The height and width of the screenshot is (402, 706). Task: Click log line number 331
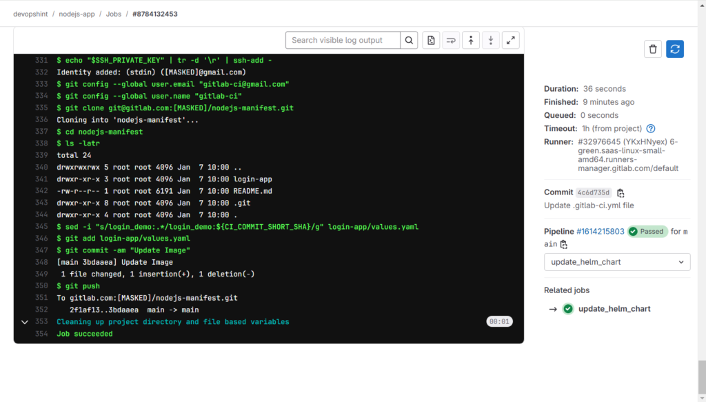(41, 60)
